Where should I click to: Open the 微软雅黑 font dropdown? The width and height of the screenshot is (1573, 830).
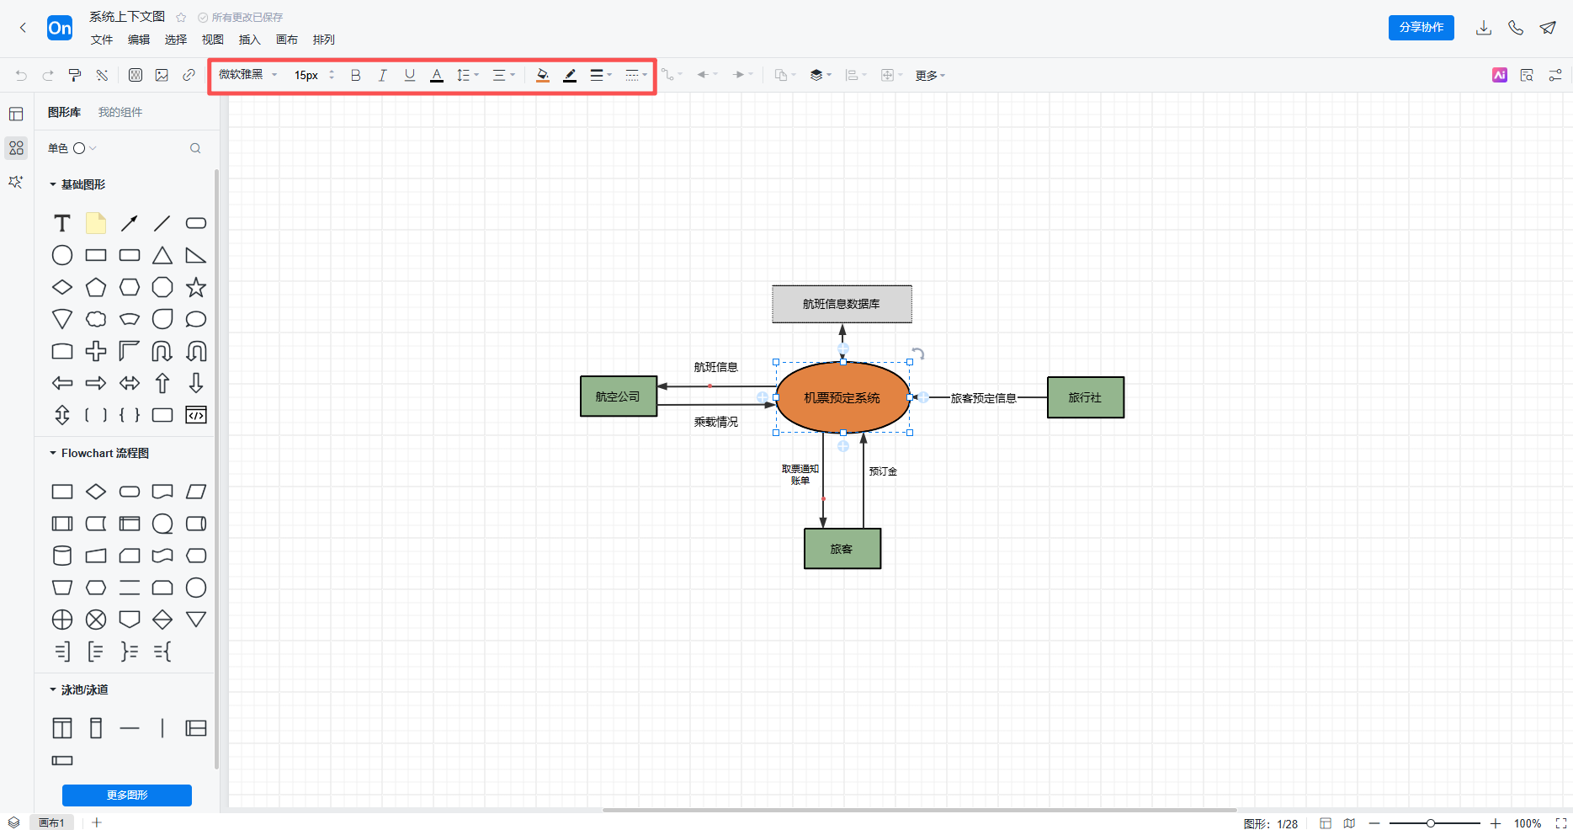tap(248, 75)
